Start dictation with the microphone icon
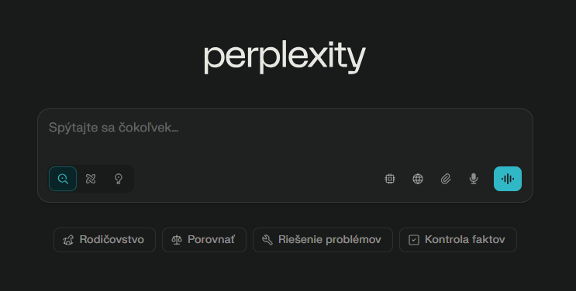This screenshot has height=291, width=576. click(x=474, y=179)
